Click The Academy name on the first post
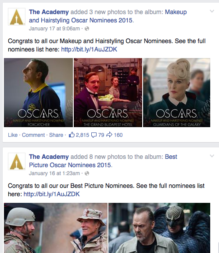Screen dimensions: 219x253 pyautogui.click(x=49, y=12)
